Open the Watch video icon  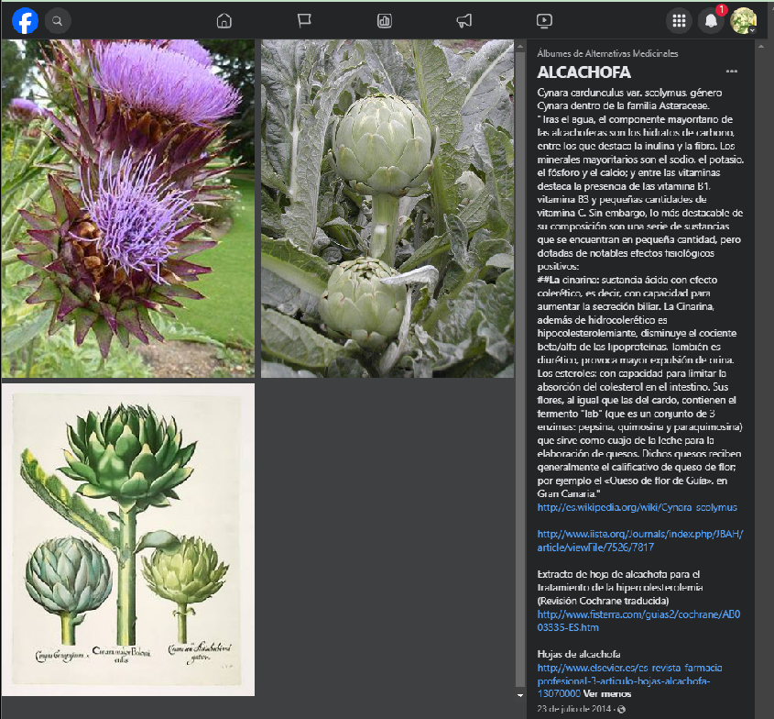point(544,20)
